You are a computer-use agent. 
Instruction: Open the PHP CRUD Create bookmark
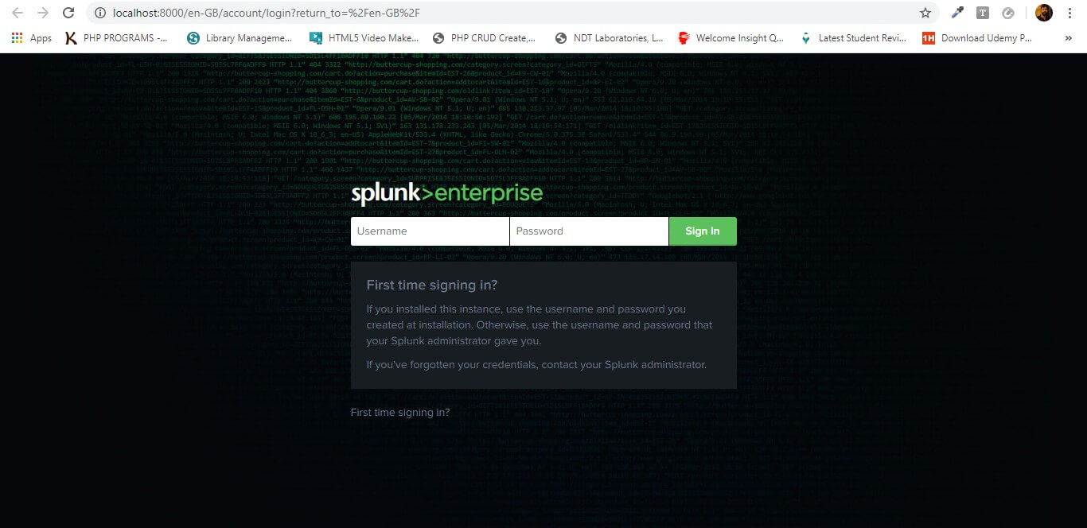[x=484, y=37]
